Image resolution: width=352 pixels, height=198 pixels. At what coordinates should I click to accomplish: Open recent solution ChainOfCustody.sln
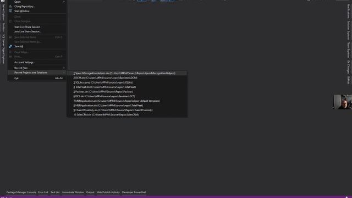pos(127,110)
